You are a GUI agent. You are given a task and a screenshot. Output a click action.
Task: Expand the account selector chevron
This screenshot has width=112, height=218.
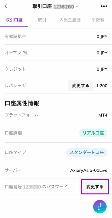[x=78, y=6]
